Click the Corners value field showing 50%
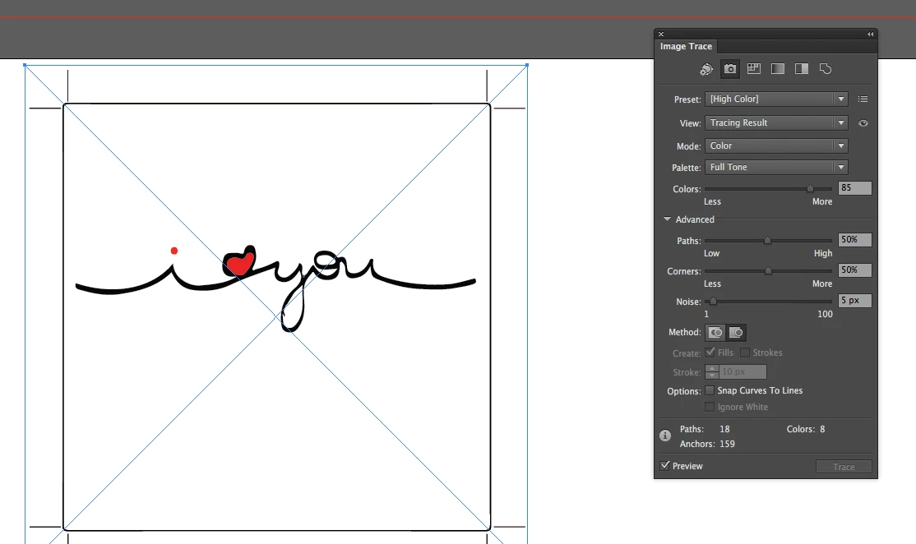 (854, 270)
